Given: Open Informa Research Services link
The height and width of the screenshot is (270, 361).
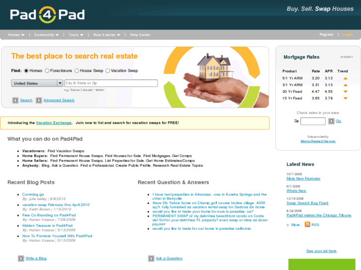Looking at the screenshot, I should click(318, 141).
